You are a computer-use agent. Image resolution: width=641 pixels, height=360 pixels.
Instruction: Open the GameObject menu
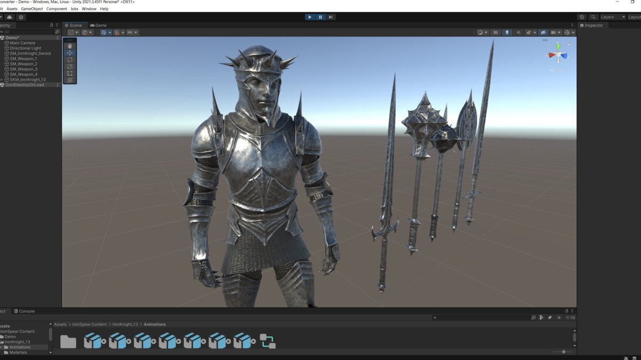(32, 9)
